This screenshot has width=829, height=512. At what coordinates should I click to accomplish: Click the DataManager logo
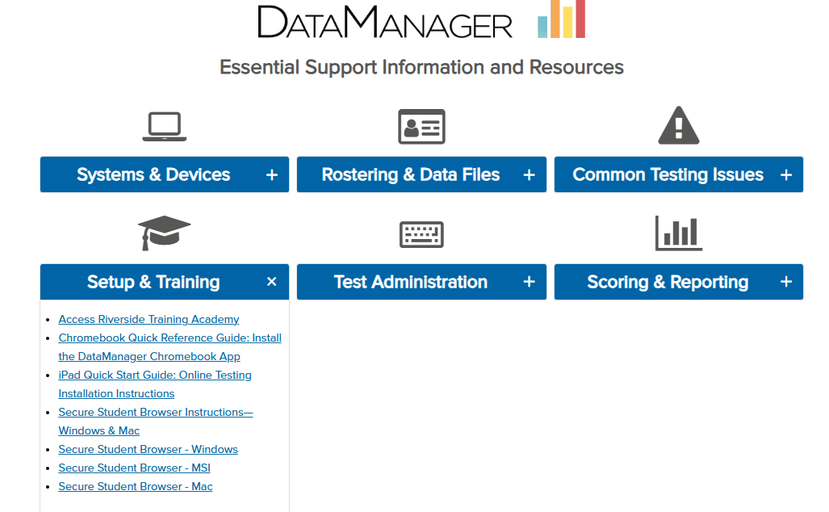(421, 20)
